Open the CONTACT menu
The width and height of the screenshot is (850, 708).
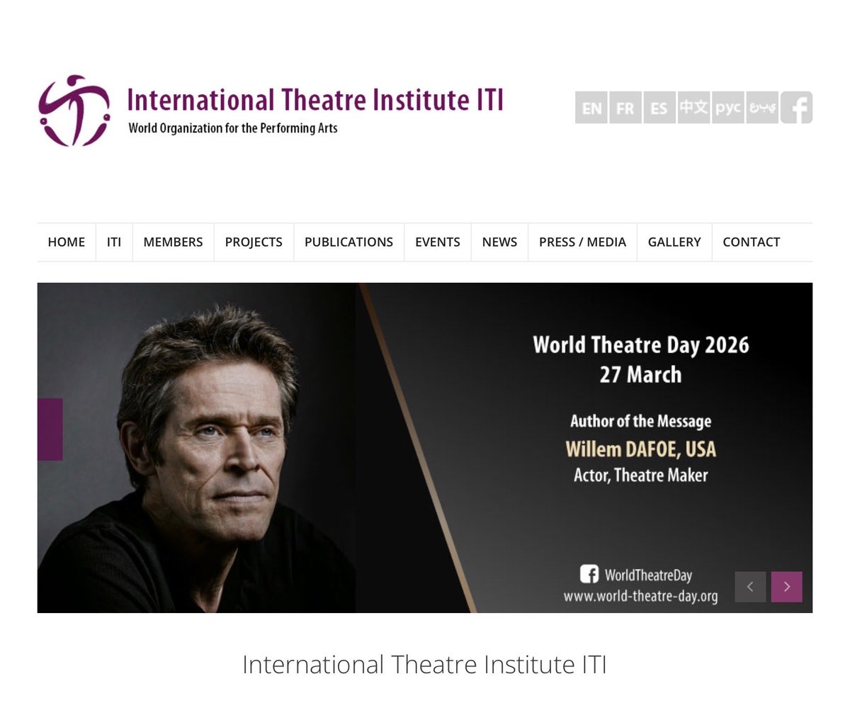click(x=752, y=242)
